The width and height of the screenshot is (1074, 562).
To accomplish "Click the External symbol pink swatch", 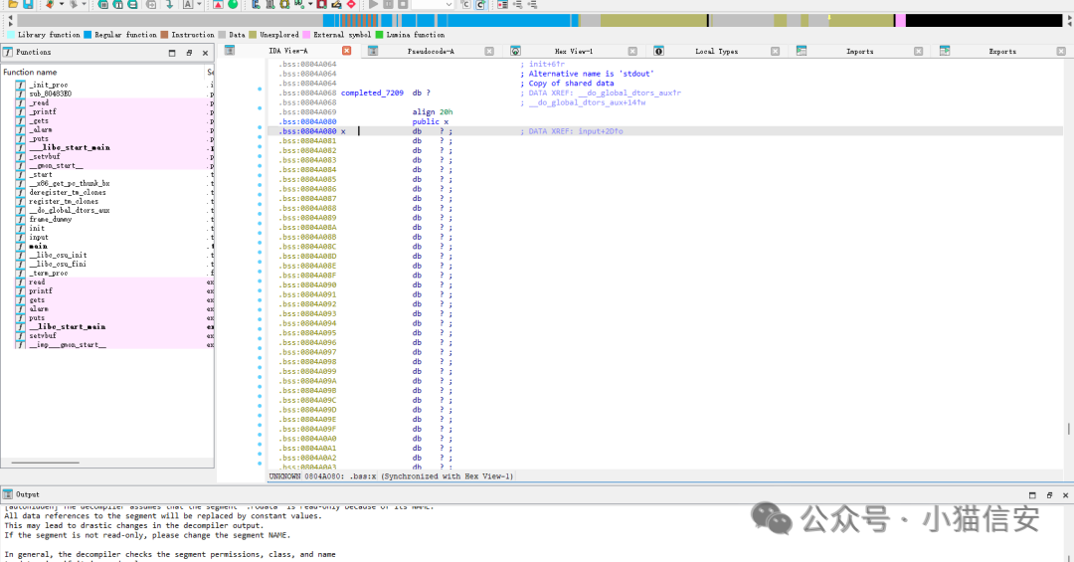I will pyautogui.click(x=307, y=34).
